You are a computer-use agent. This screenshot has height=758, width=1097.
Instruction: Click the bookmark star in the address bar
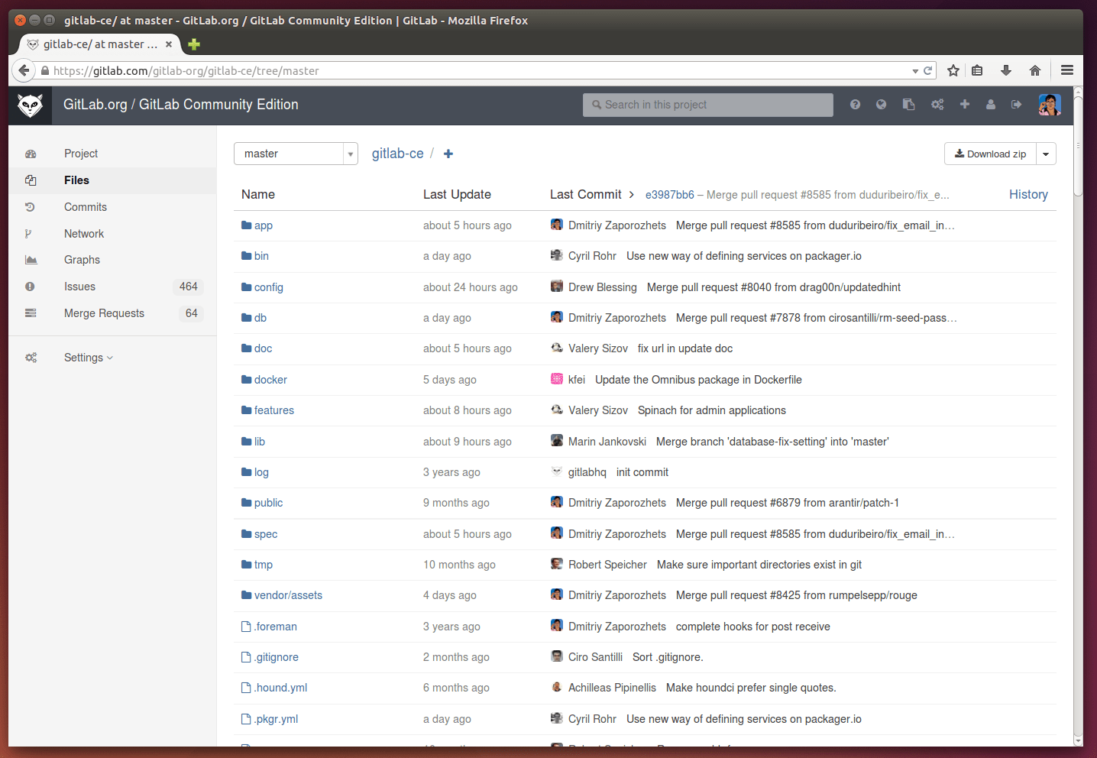(953, 70)
